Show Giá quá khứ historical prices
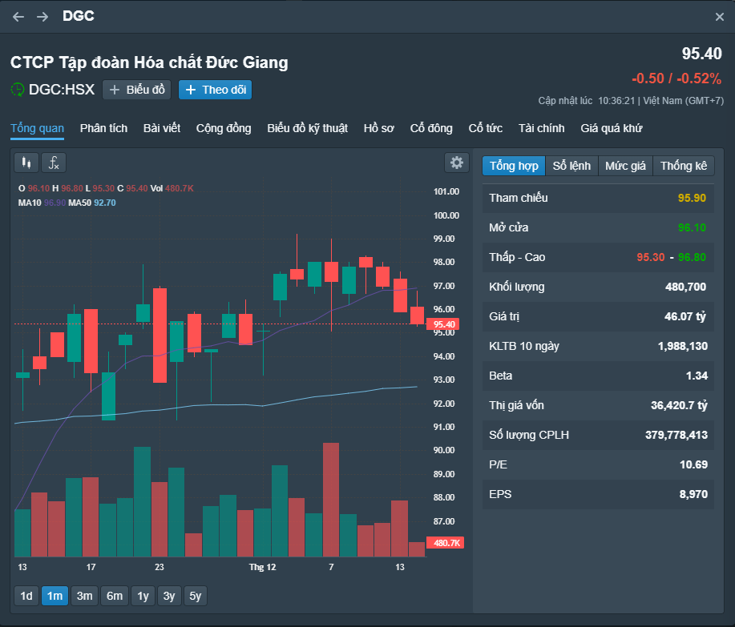The height and width of the screenshot is (627, 735). 612,128
